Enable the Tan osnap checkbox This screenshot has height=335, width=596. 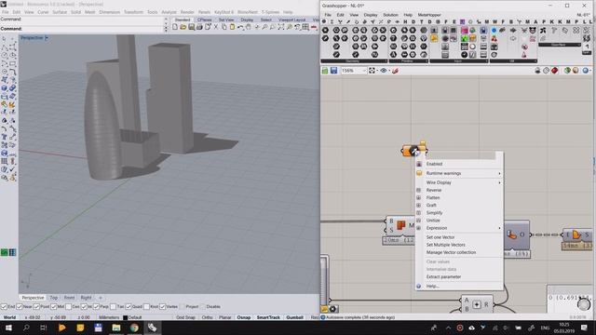[x=113, y=307]
